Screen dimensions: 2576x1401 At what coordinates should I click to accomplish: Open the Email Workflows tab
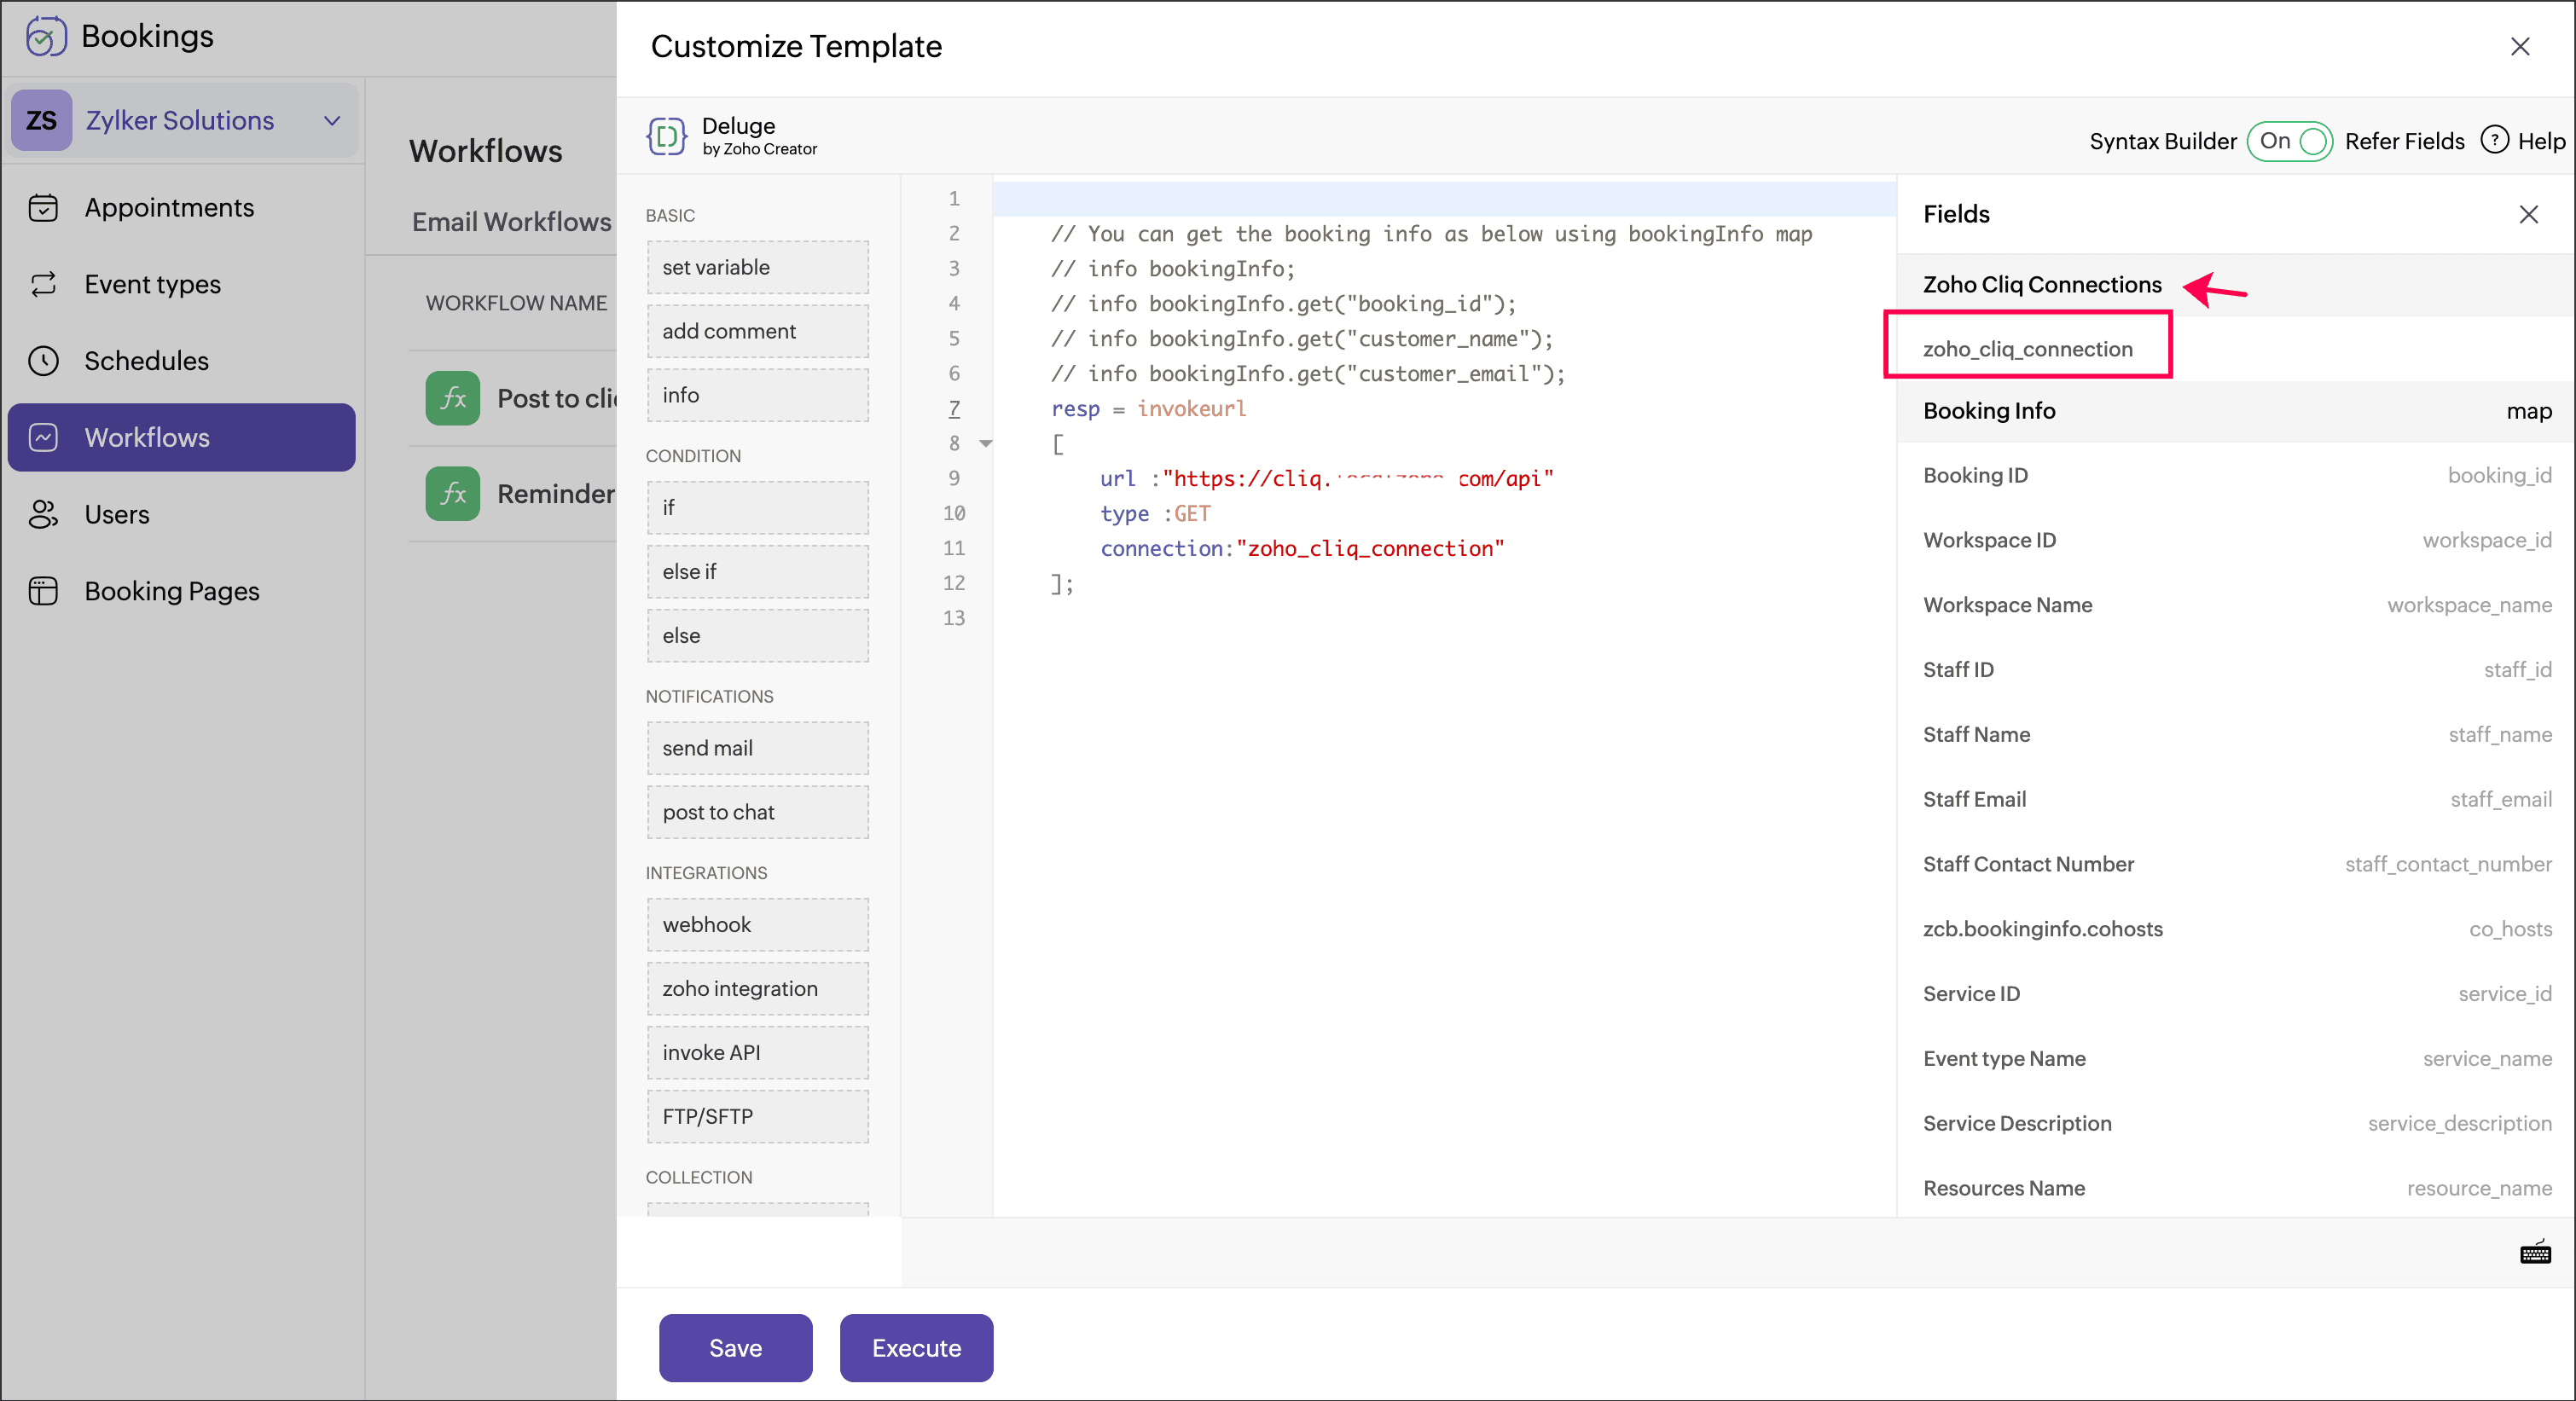click(512, 222)
